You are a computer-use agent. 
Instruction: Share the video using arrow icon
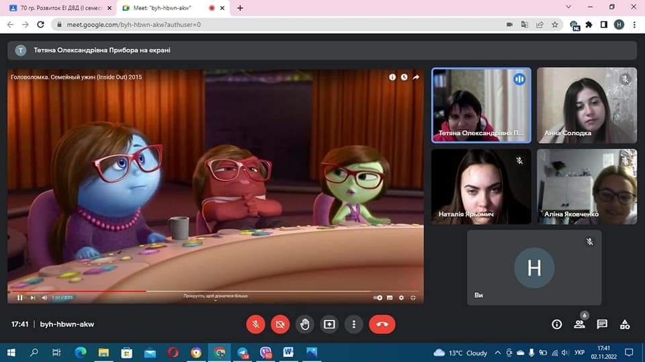tap(416, 77)
